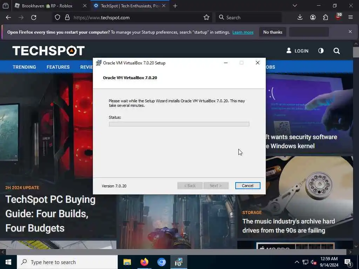Reload the TechSpot page
The image size is (359, 269).
34,18
